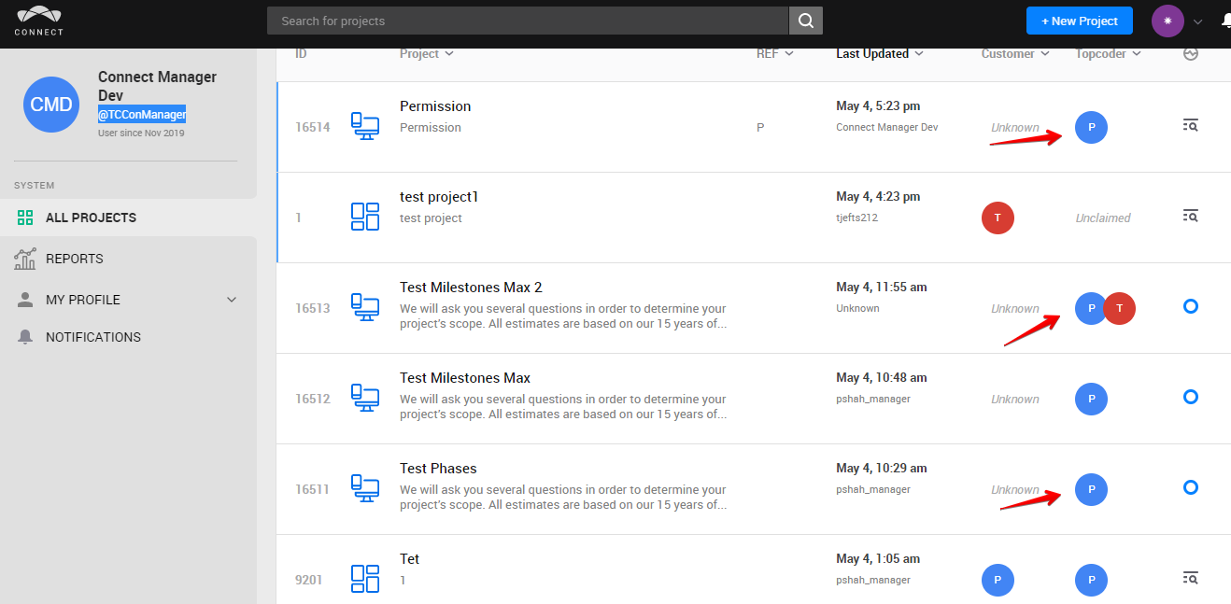Click review icon in Tet row
The width and height of the screenshot is (1231, 604).
point(1190,578)
